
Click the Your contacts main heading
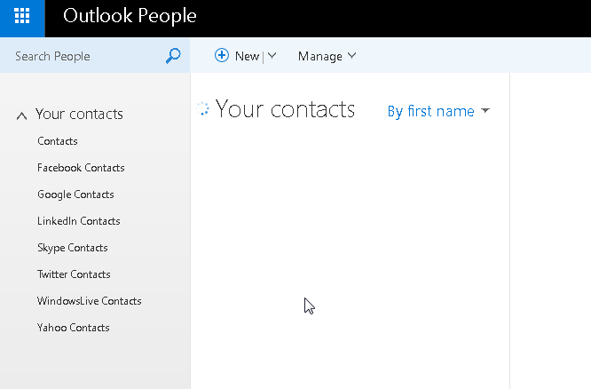[x=285, y=109]
